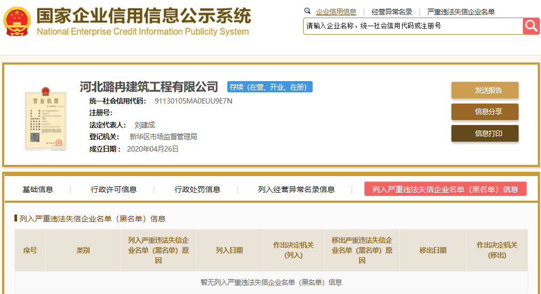The width and height of the screenshot is (541, 294).
Task: Click the 移出日期 column header
Action: (433, 250)
